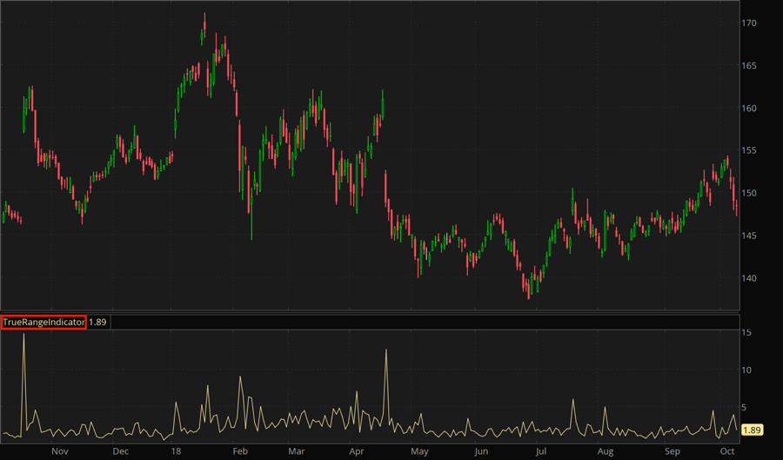Click the 10 label on indicator axis

point(746,370)
